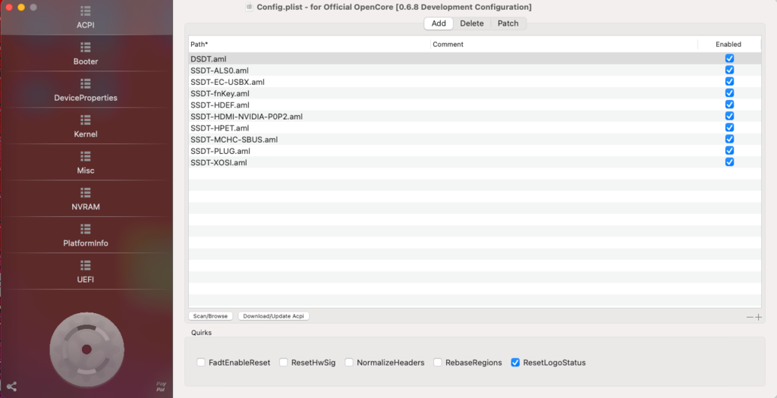Open the Misc sidebar icon
777x398 pixels.
pos(86,156)
